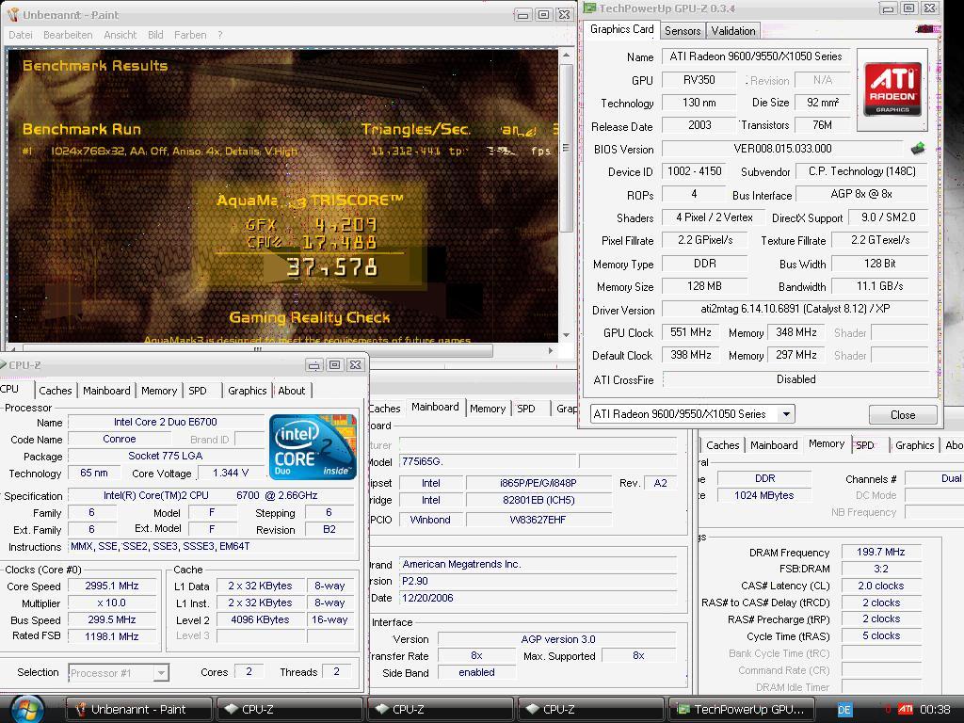Click the Socket 775 LGA package field
The height and width of the screenshot is (723, 964).
166,456
